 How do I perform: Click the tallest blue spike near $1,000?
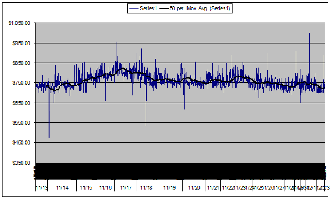tap(309, 34)
